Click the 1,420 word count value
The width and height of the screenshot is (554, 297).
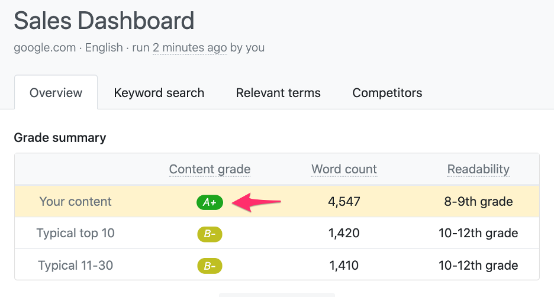pos(344,233)
